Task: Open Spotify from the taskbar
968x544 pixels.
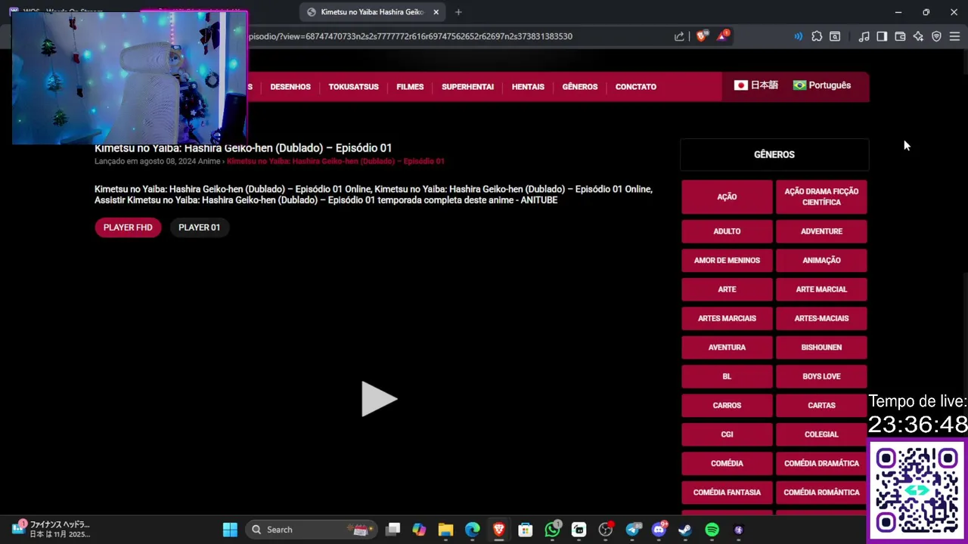Action: [x=712, y=530]
